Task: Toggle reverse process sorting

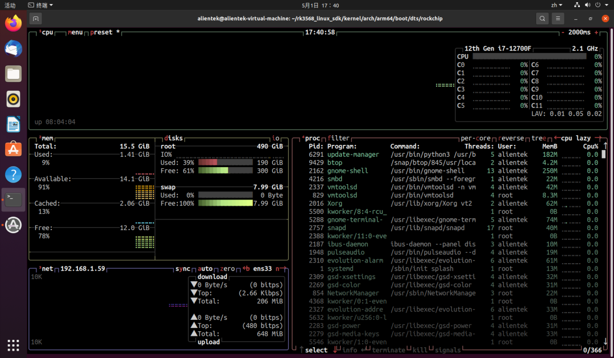Action: click(x=513, y=138)
